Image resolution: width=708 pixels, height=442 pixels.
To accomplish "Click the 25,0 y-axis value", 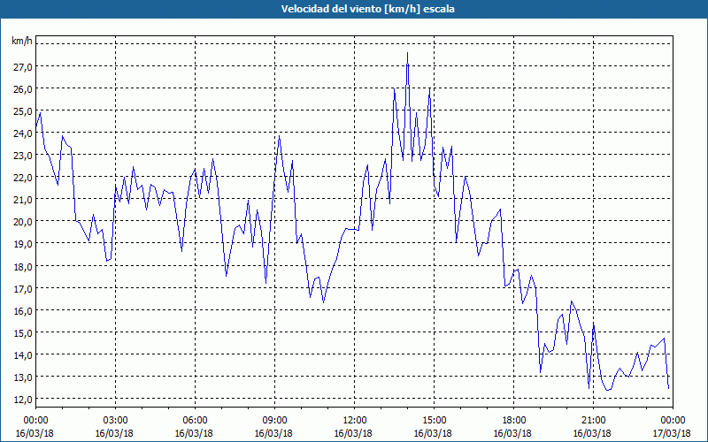I will pyautogui.click(x=23, y=111).
